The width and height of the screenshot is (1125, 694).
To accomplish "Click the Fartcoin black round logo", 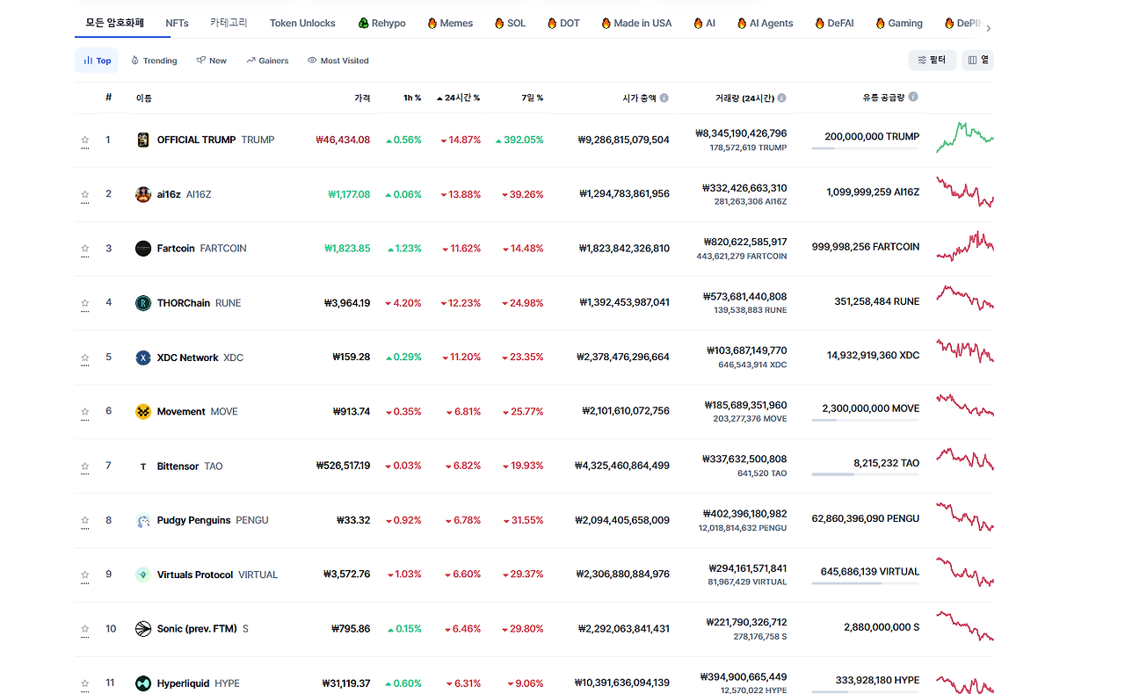I will pos(143,249).
